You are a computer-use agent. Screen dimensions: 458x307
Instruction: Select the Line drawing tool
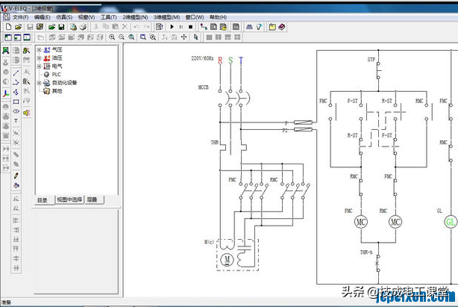click(x=16, y=72)
